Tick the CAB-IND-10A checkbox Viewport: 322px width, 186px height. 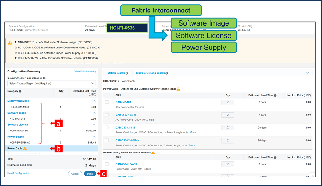point(107,102)
